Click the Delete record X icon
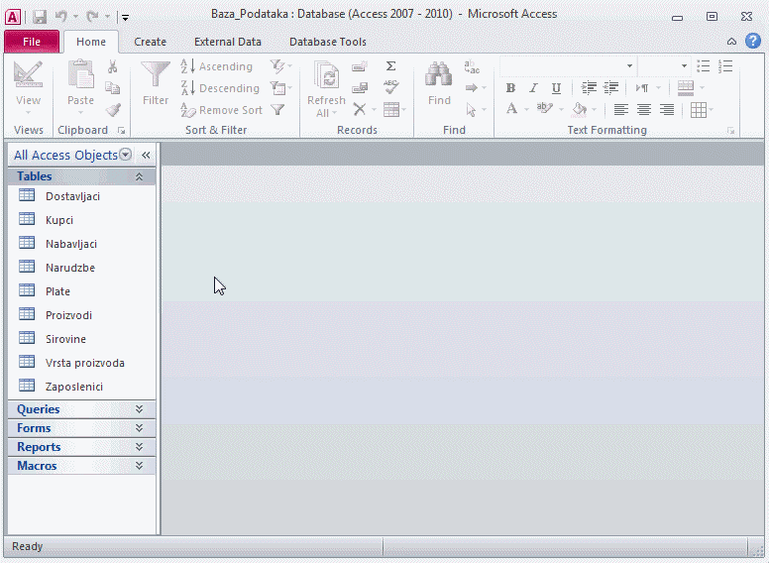 click(360, 109)
